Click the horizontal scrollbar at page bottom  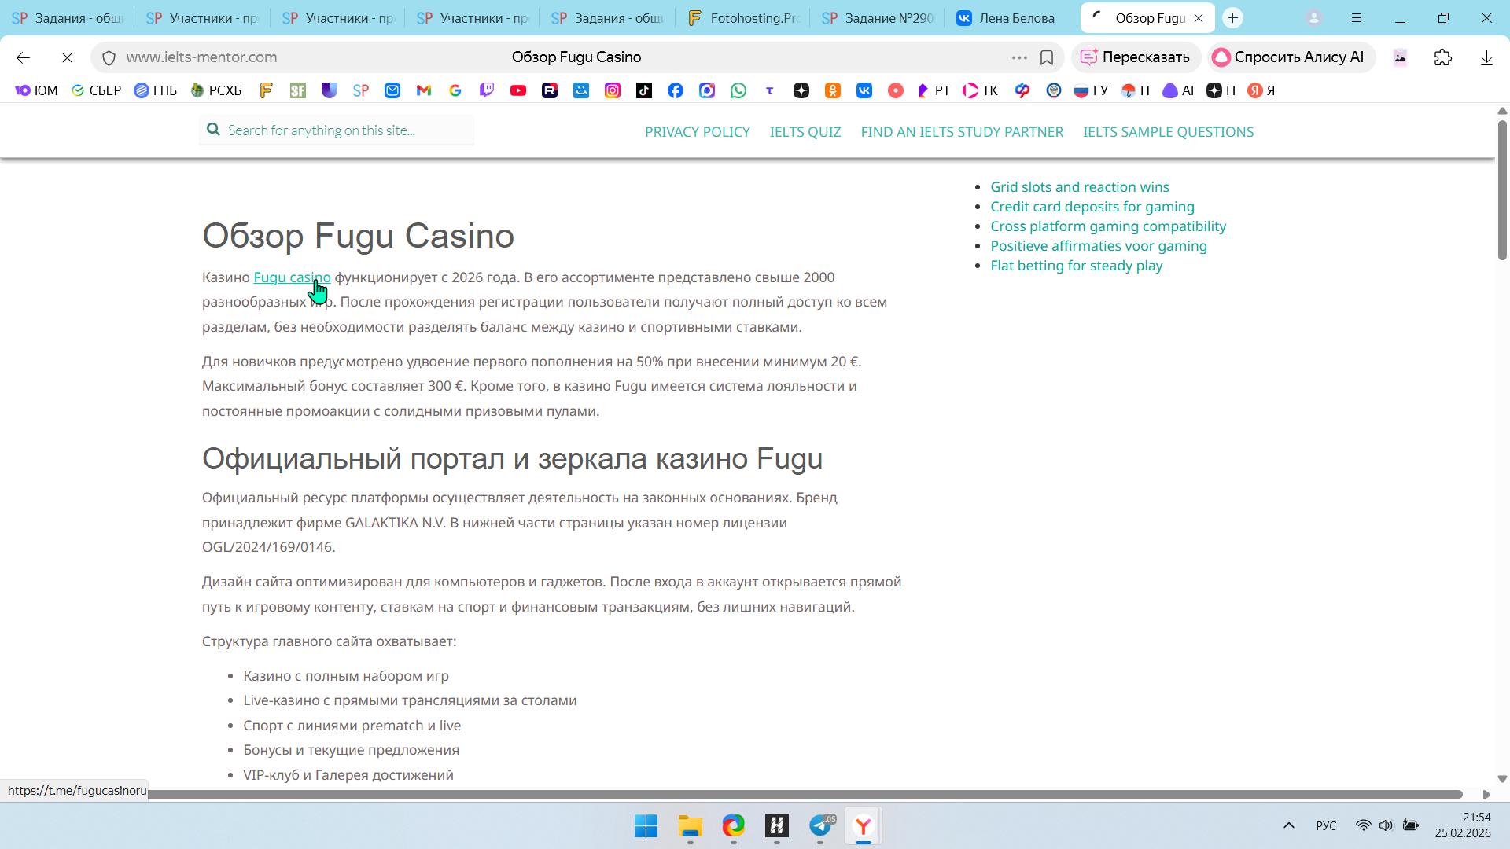point(802,795)
